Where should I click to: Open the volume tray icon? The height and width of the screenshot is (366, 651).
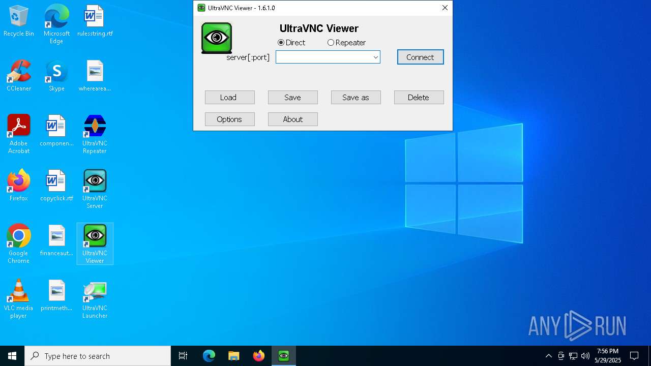(x=585, y=356)
